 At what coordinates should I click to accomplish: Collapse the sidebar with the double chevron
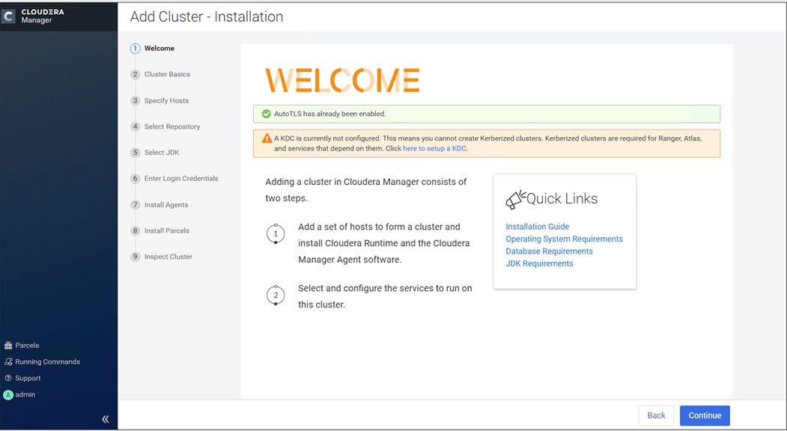105,419
